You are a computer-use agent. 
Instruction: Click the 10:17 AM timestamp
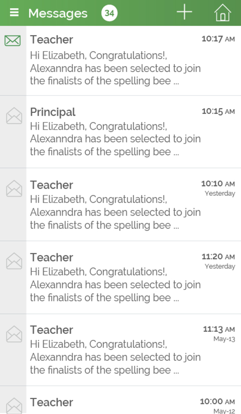218,39
